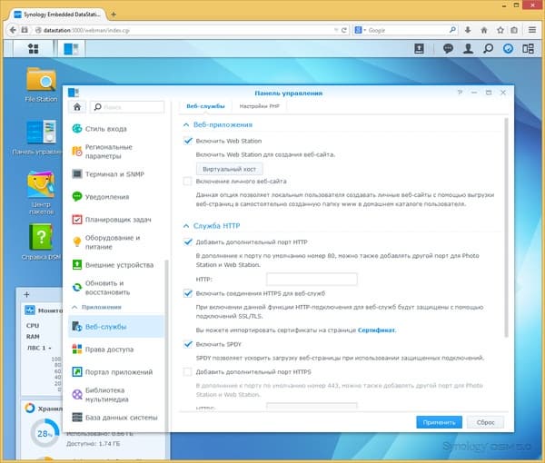Reload page in browser

[343, 30]
